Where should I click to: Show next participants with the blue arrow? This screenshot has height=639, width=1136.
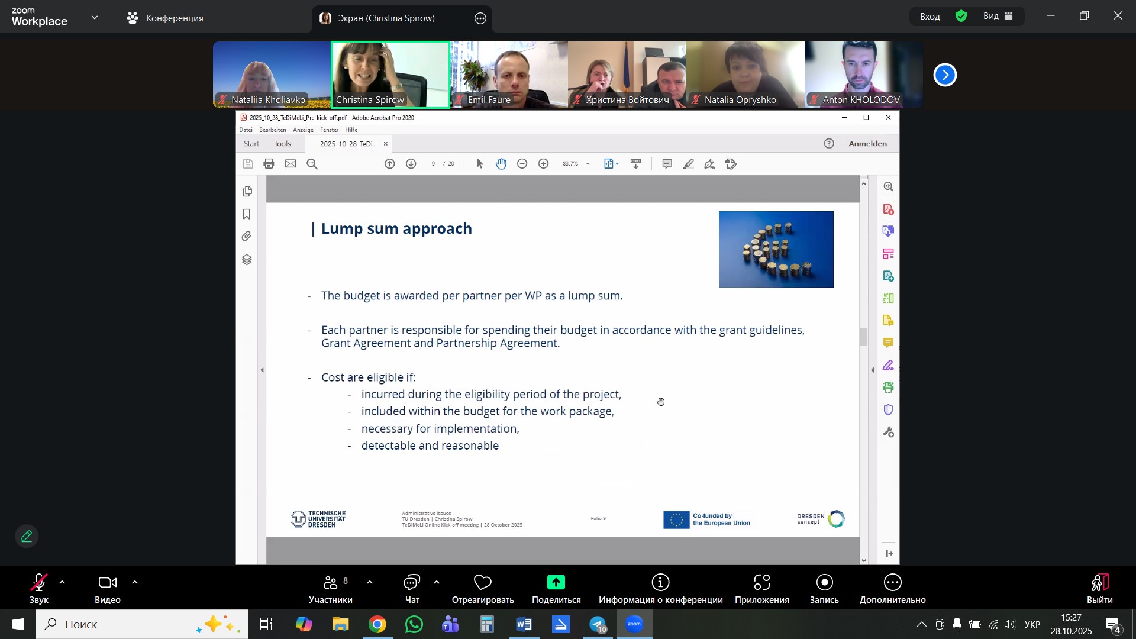click(945, 75)
